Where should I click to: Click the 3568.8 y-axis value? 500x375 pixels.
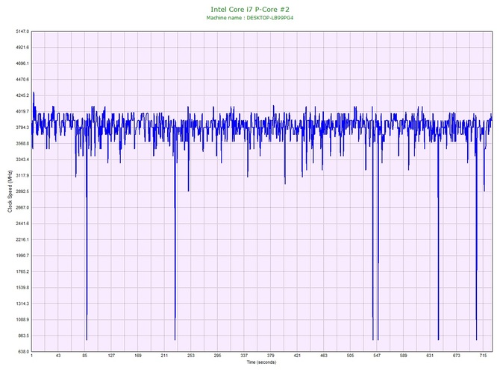(x=22, y=143)
